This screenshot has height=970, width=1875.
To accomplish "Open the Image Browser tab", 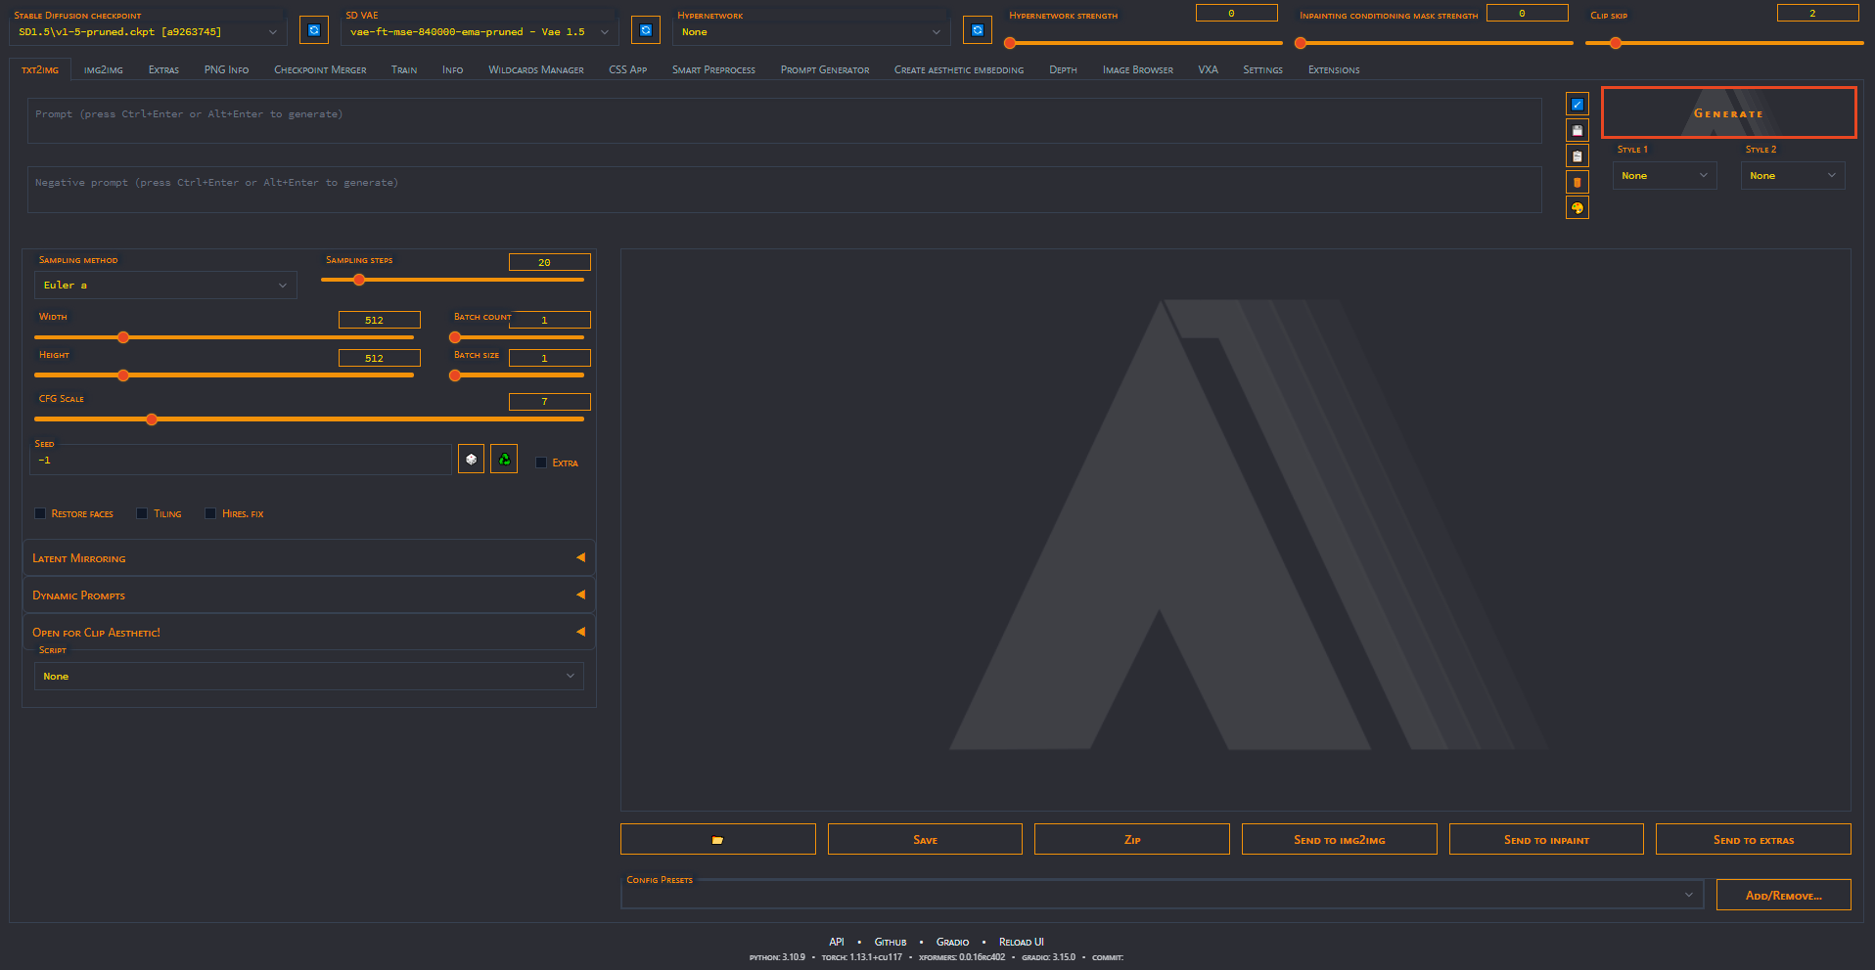I will tap(1137, 70).
